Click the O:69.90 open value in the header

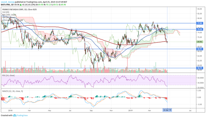40,5
